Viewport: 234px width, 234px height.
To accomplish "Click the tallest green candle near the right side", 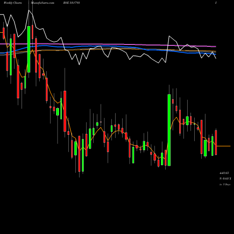I will click(x=169, y=130).
